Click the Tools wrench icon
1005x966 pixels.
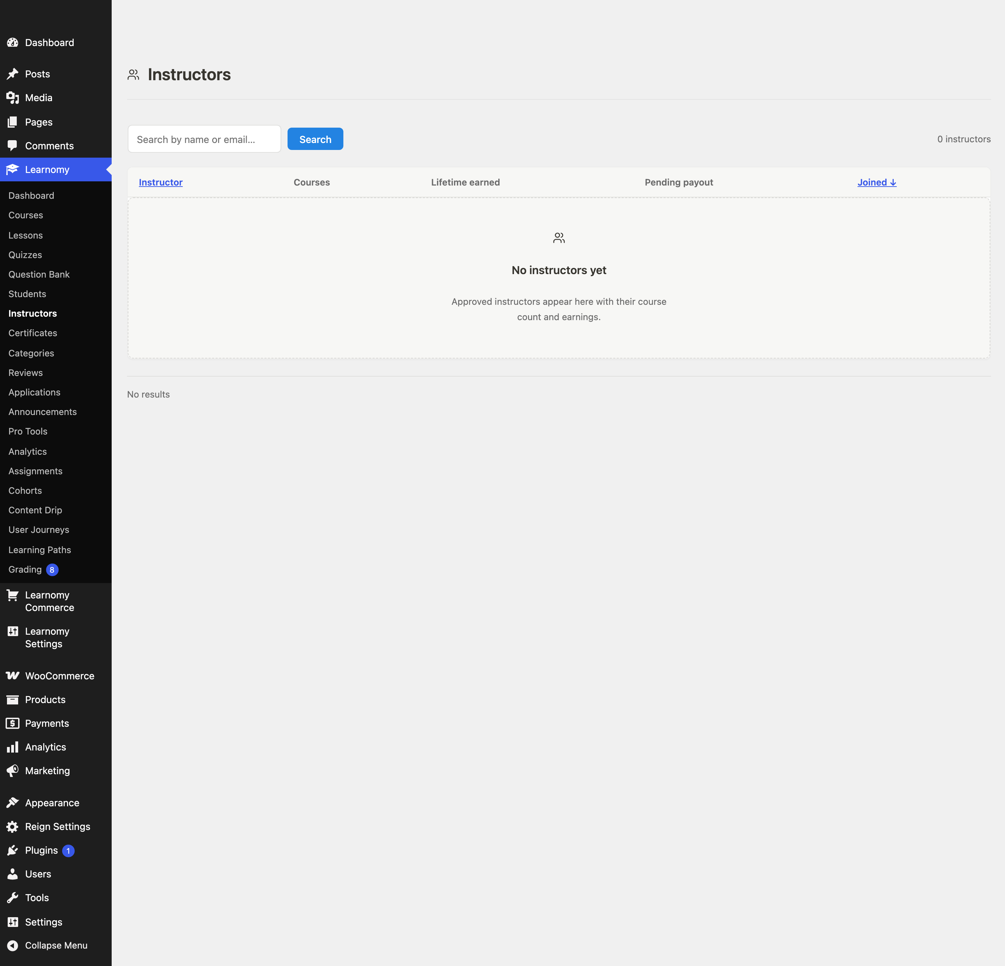12,898
